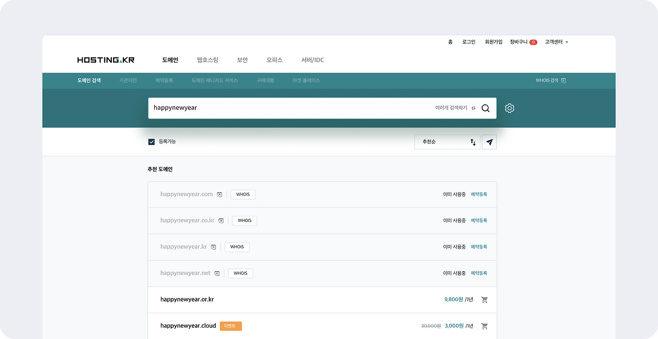Image resolution: width=658 pixels, height=339 pixels.
Task: Open the 오피스 main menu
Action: (x=275, y=60)
